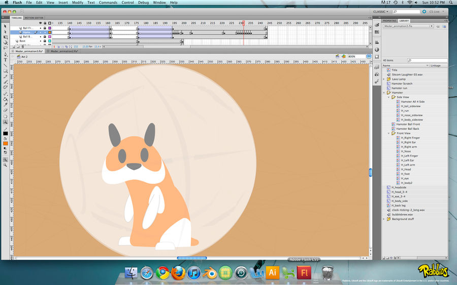Sort library by Name column header
The width and height of the screenshot is (457, 285).
406,66
